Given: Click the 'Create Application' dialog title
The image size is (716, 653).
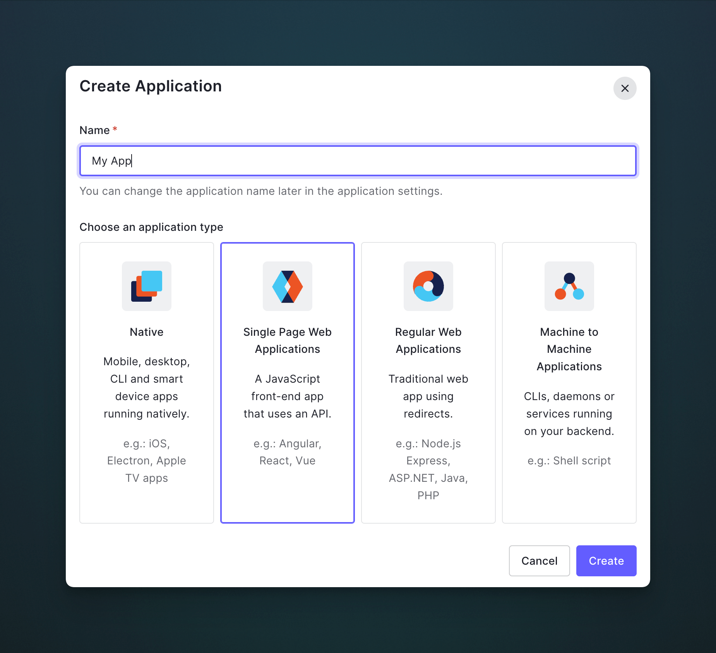Looking at the screenshot, I should (x=151, y=86).
